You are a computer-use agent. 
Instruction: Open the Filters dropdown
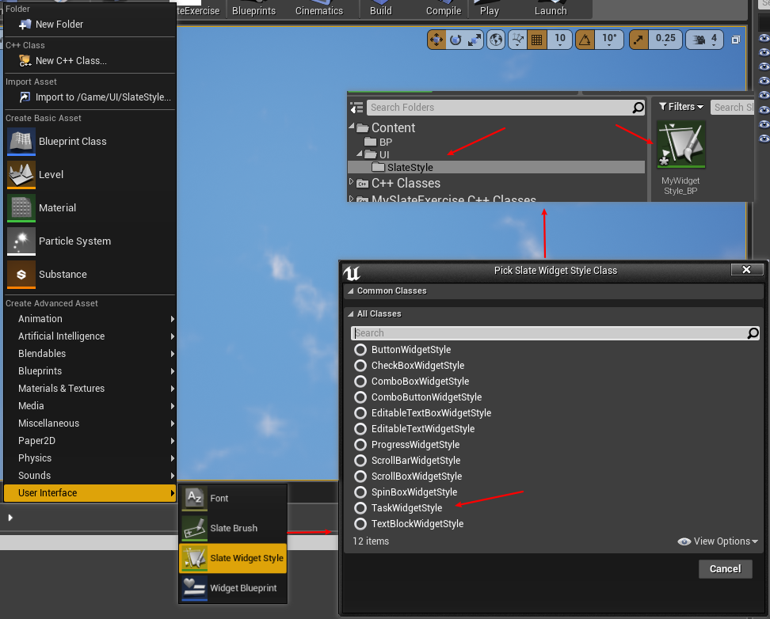click(x=681, y=107)
